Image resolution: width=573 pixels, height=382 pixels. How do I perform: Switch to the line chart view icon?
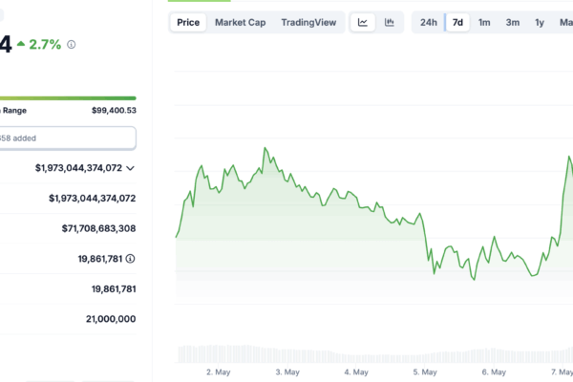pos(363,22)
